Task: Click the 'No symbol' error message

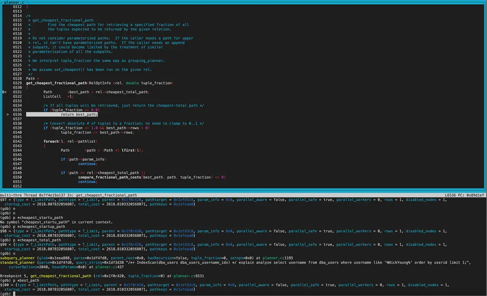Action: pos(56,222)
